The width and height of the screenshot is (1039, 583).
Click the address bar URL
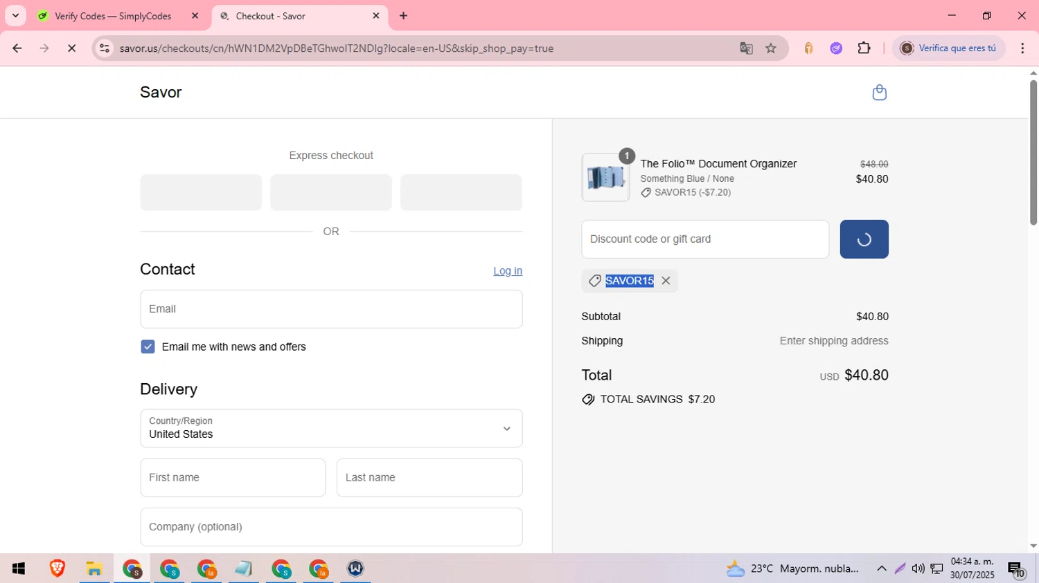337,48
